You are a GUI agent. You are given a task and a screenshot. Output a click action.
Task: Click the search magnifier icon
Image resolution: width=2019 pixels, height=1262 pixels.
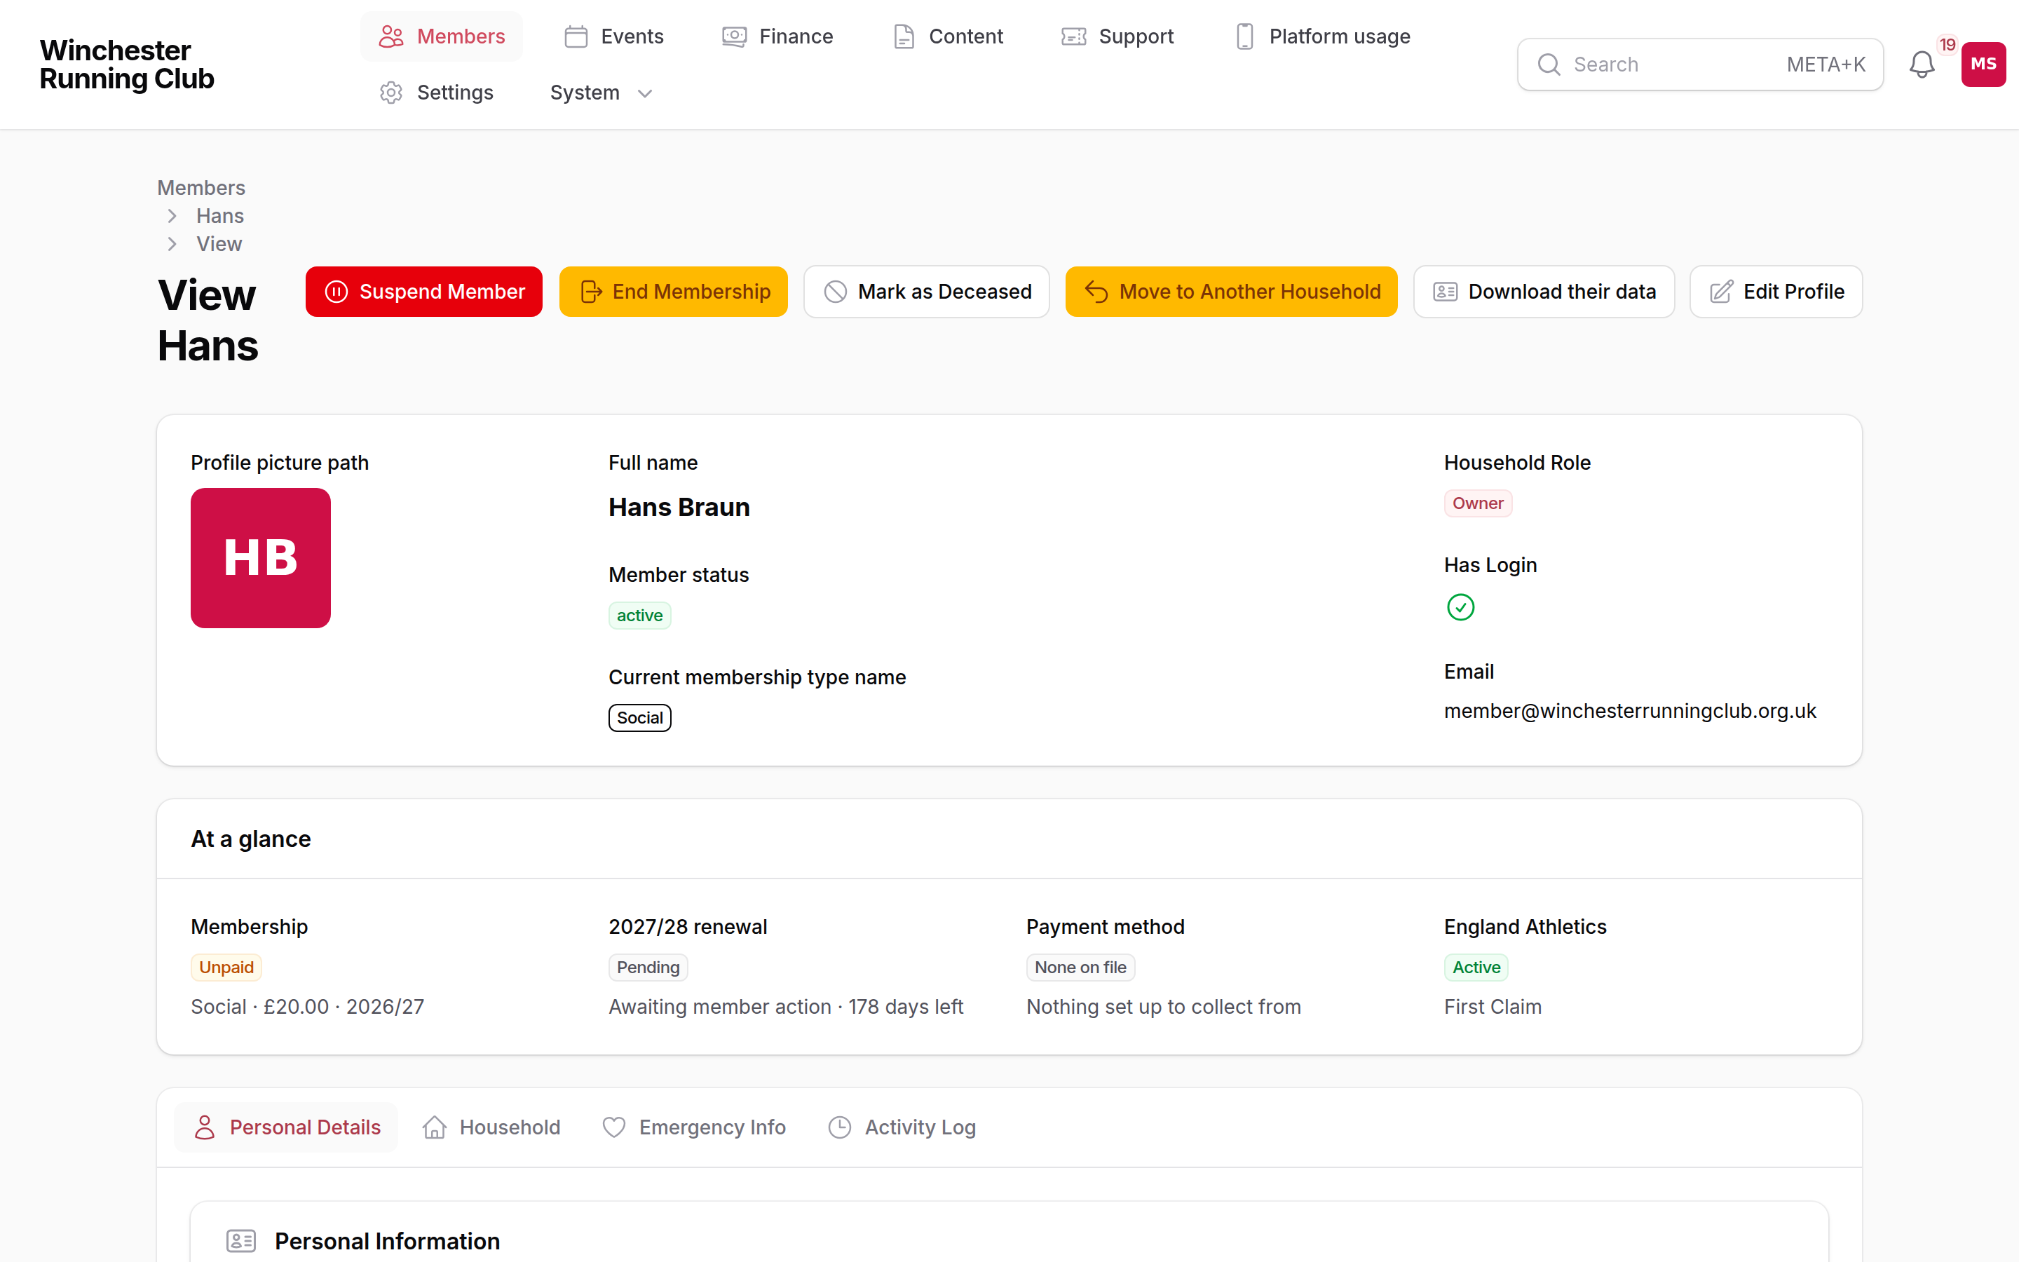(1549, 65)
